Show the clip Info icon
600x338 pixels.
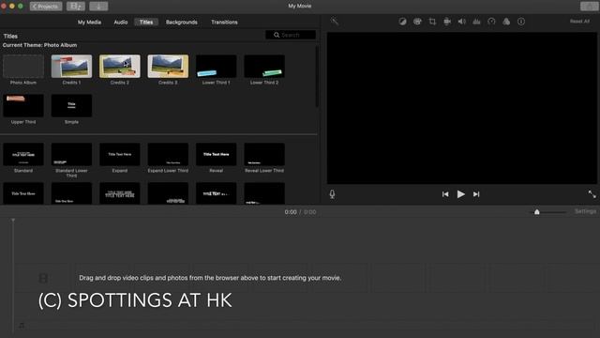[521, 22]
